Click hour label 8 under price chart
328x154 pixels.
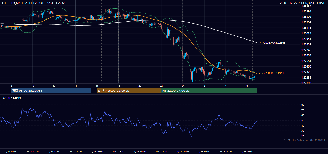pos(11,86)
